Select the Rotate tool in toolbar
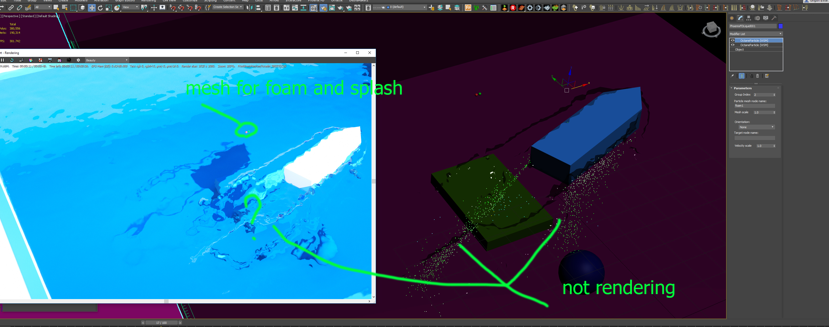This screenshot has height=327, width=829. tap(100, 8)
